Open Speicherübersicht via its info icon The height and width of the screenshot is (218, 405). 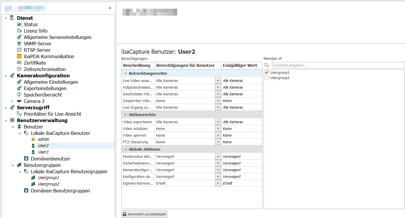pos(19,95)
